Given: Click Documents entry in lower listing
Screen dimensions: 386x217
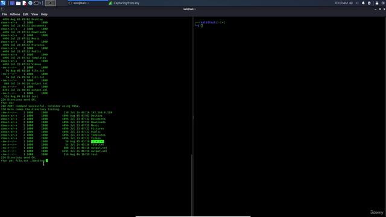Looking at the screenshot, I should 98,119.
